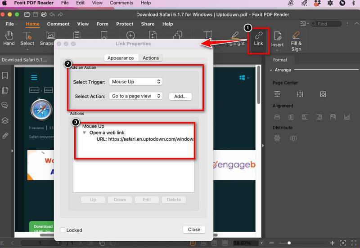
Task: Collapse the right Format panel arrow
Action: coord(263,146)
